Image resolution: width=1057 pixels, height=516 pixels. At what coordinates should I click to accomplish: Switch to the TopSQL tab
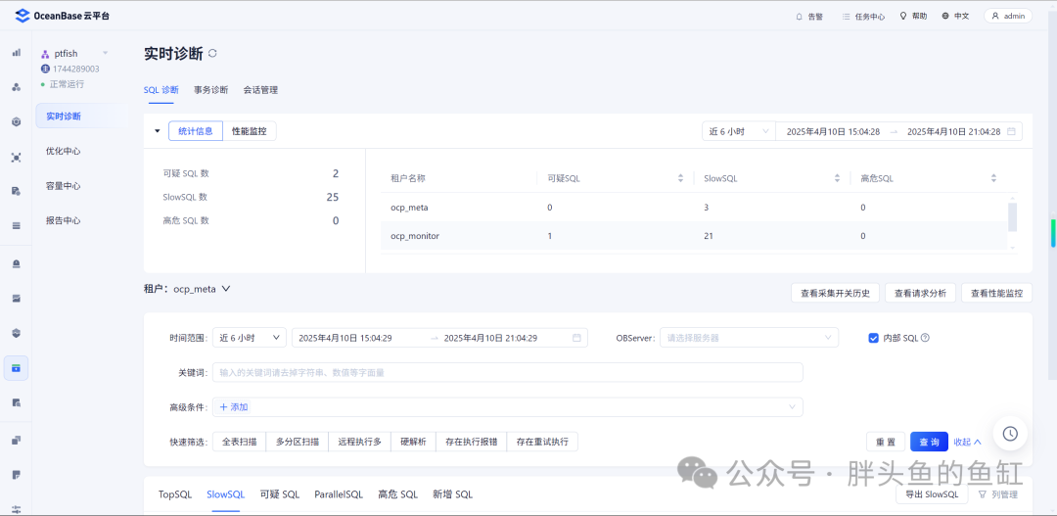pos(175,494)
